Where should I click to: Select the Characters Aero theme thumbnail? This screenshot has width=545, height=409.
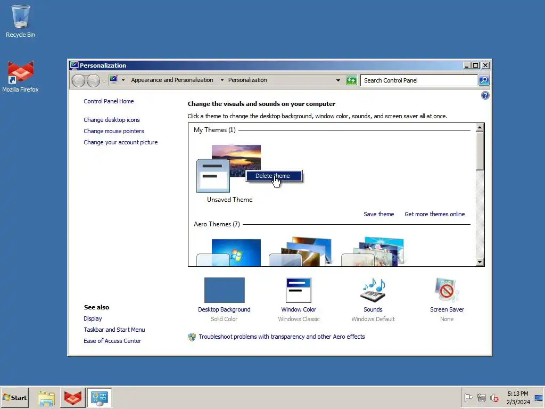(x=373, y=252)
